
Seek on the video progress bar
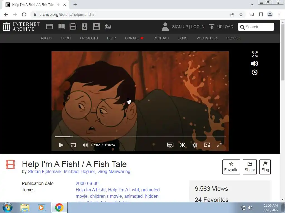coord(140,137)
